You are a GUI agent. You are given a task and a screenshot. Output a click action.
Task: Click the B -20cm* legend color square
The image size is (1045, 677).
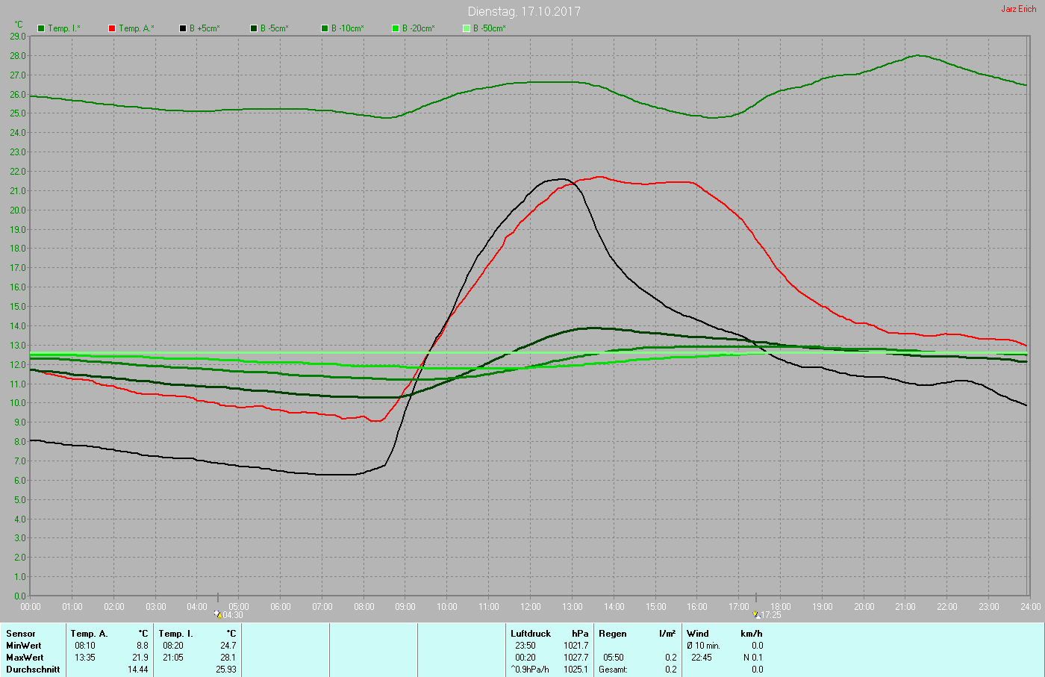pos(396,28)
